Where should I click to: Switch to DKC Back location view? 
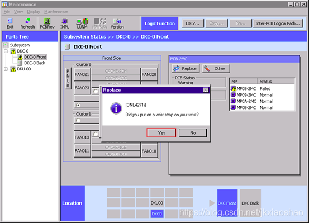[250, 203]
